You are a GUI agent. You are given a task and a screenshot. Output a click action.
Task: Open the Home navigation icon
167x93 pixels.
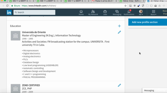[81, 13]
